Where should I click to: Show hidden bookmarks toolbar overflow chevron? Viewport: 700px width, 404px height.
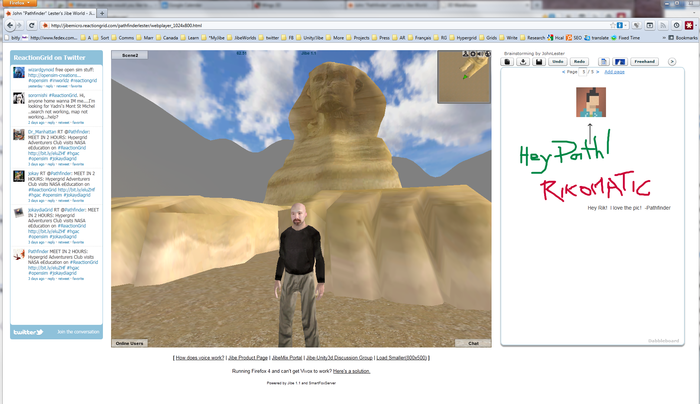click(x=664, y=38)
